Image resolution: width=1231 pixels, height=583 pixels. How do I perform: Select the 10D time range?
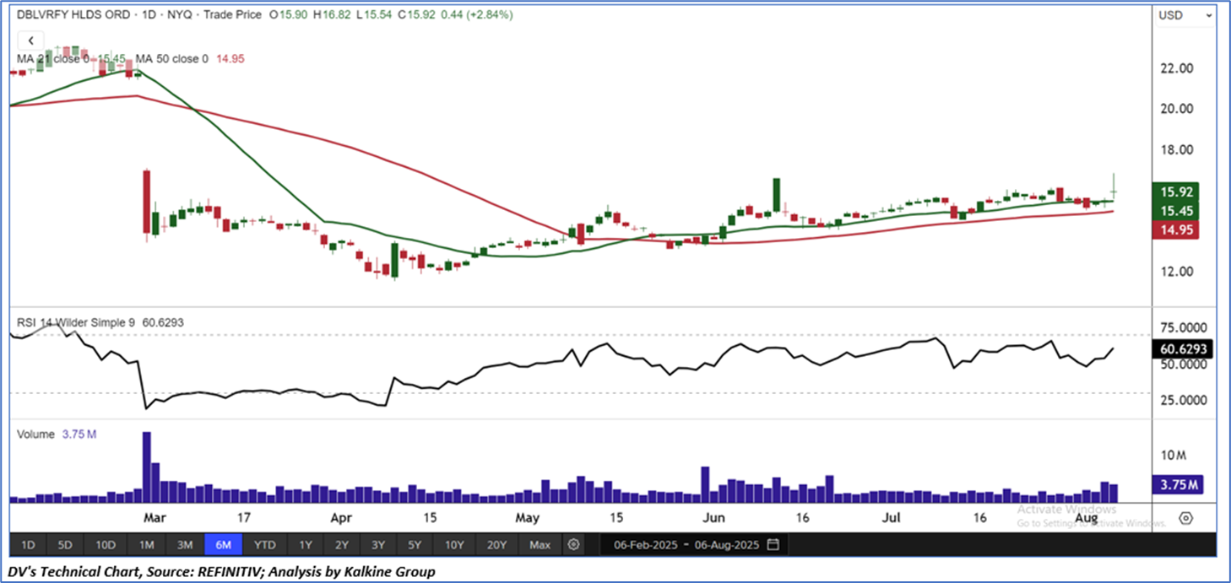pyautogui.click(x=106, y=544)
